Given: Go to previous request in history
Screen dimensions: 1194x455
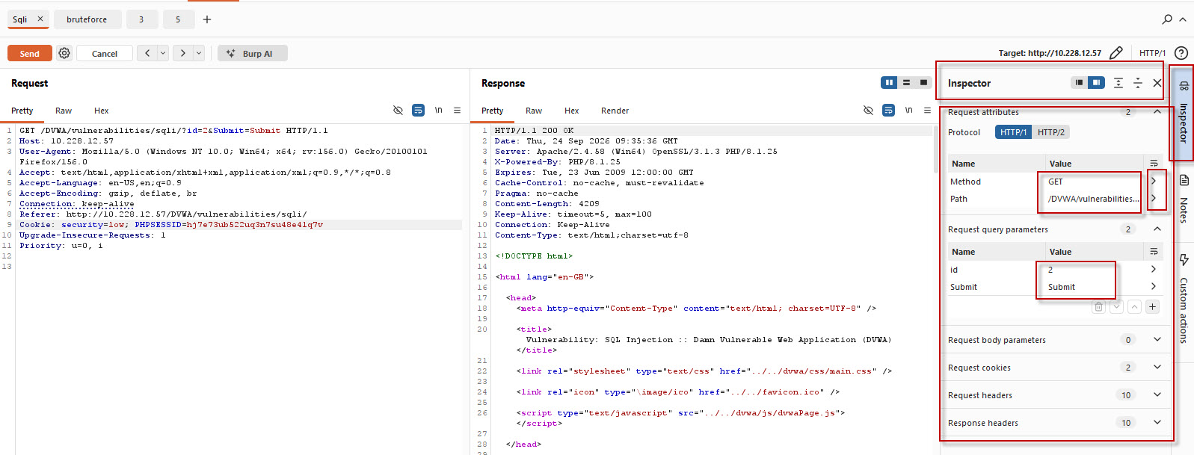Looking at the screenshot, I should coord(147,53).
